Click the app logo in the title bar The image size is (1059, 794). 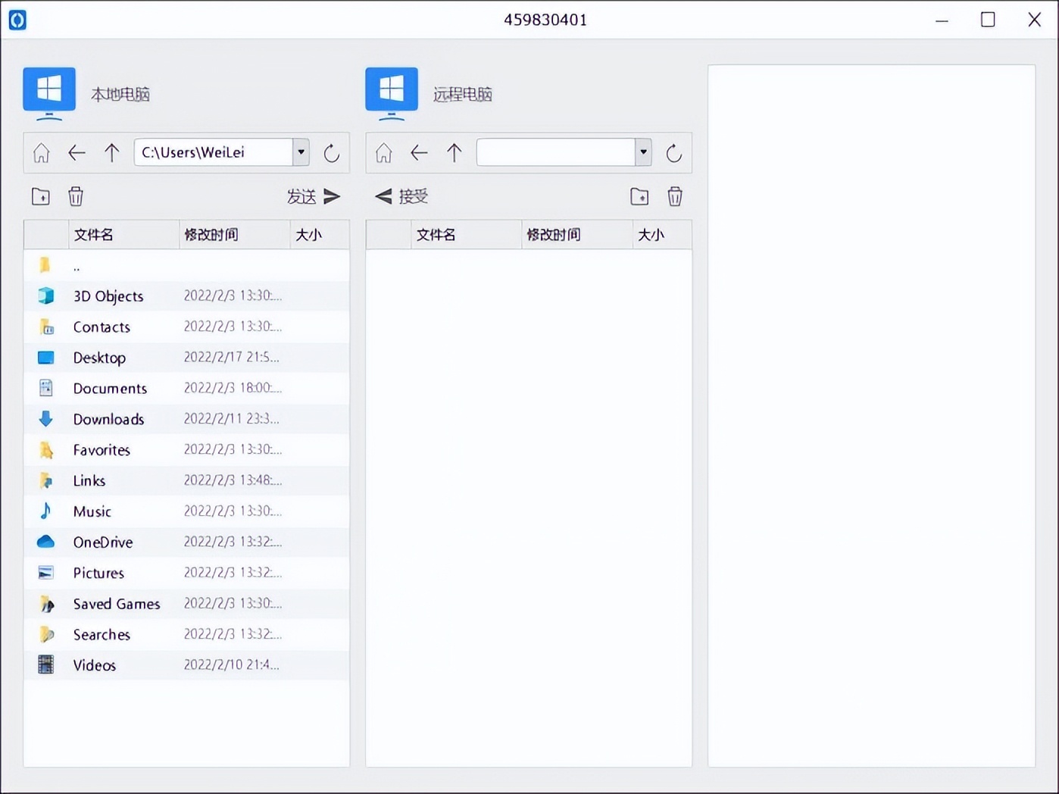17,20
